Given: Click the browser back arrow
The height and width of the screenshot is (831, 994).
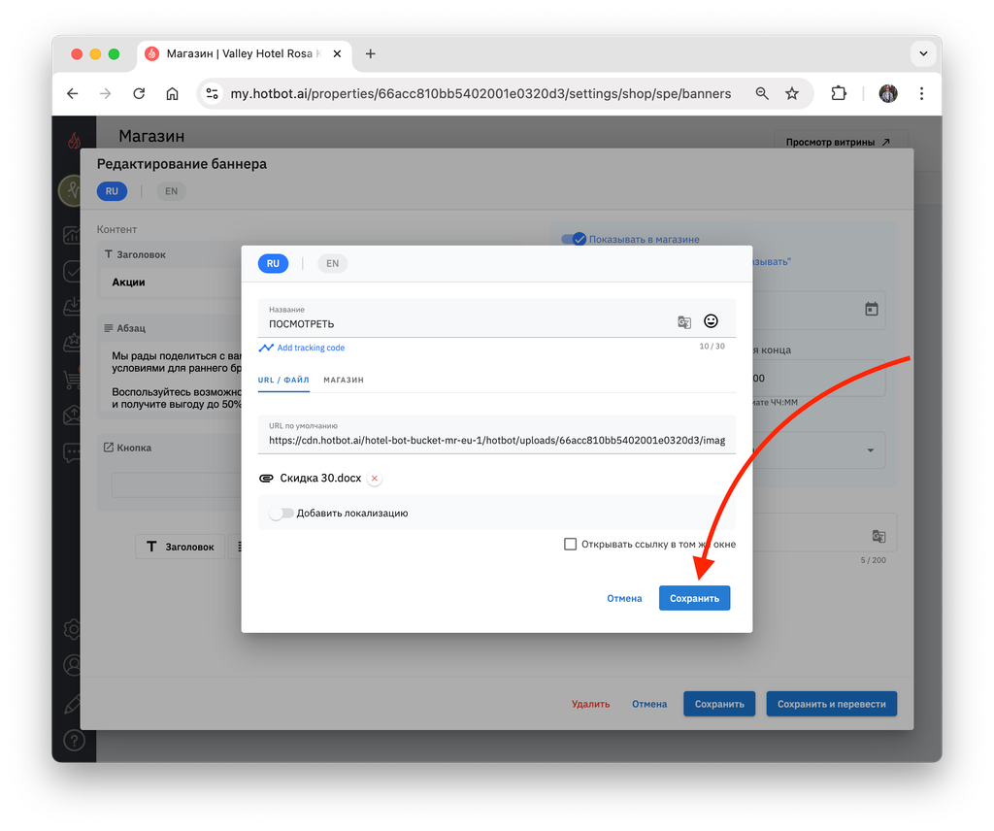Looking at the screenshot, I should point(72,94).
